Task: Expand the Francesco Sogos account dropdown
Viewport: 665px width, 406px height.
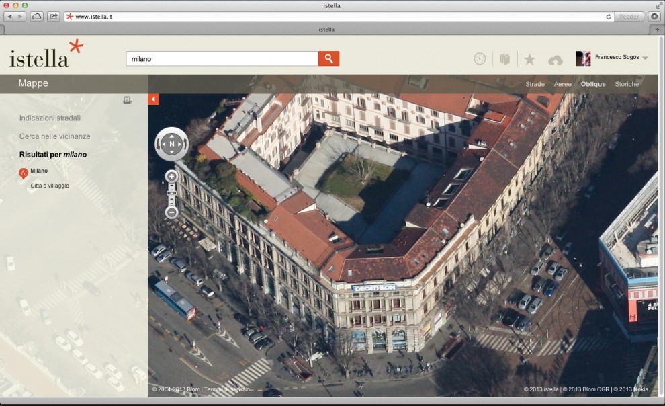Action: click(x=645, y=58)
